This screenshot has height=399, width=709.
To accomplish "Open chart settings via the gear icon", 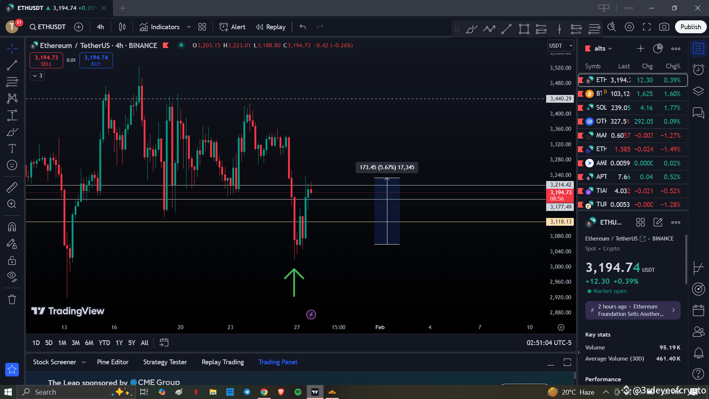I will (x=630, y=27).
